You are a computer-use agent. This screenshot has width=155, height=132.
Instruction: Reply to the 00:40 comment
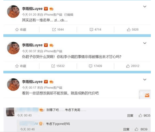pos(130,116)
